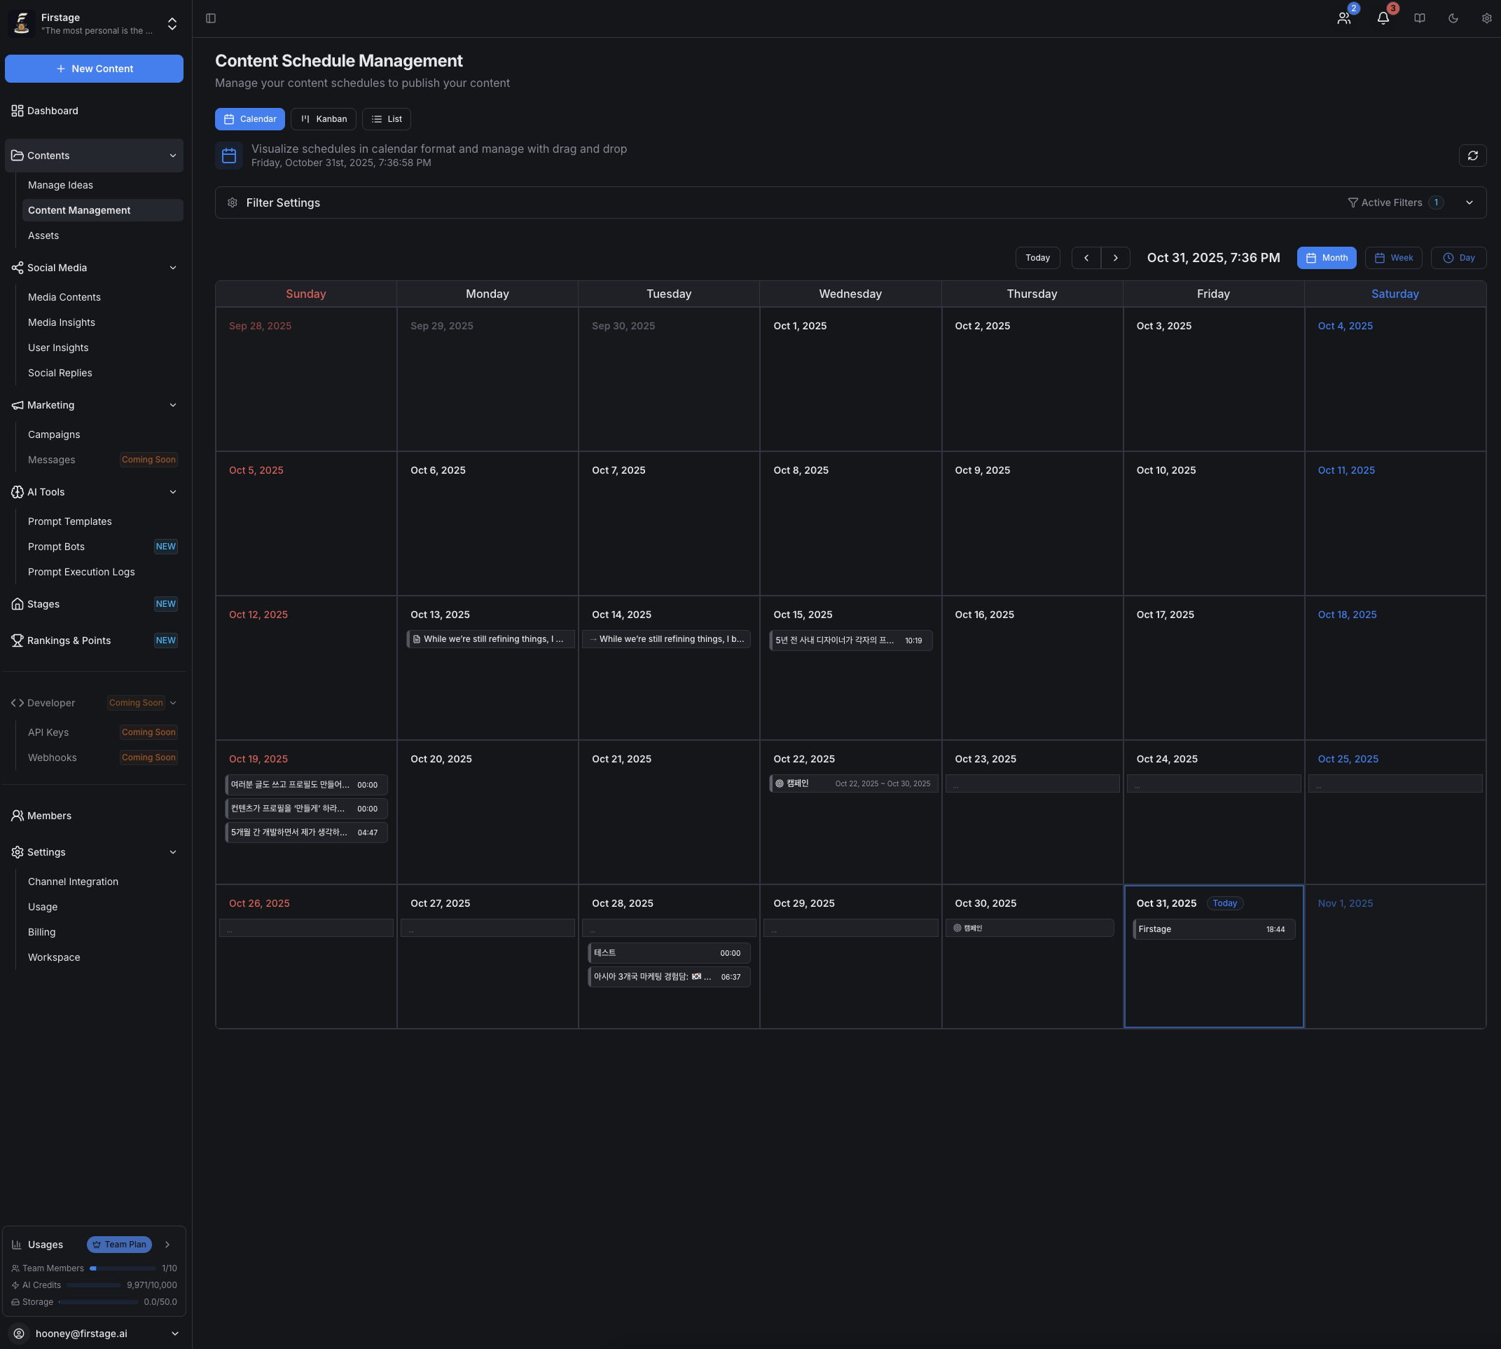Toggle dark mode with the moon icon
This screenshot has width=1501, height=1349.
click(1452, 18)
